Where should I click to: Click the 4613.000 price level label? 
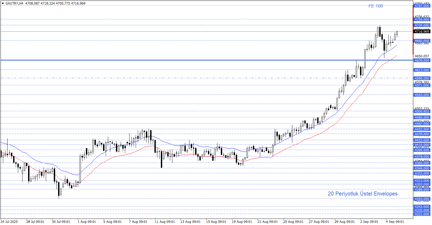pos(422,70)
